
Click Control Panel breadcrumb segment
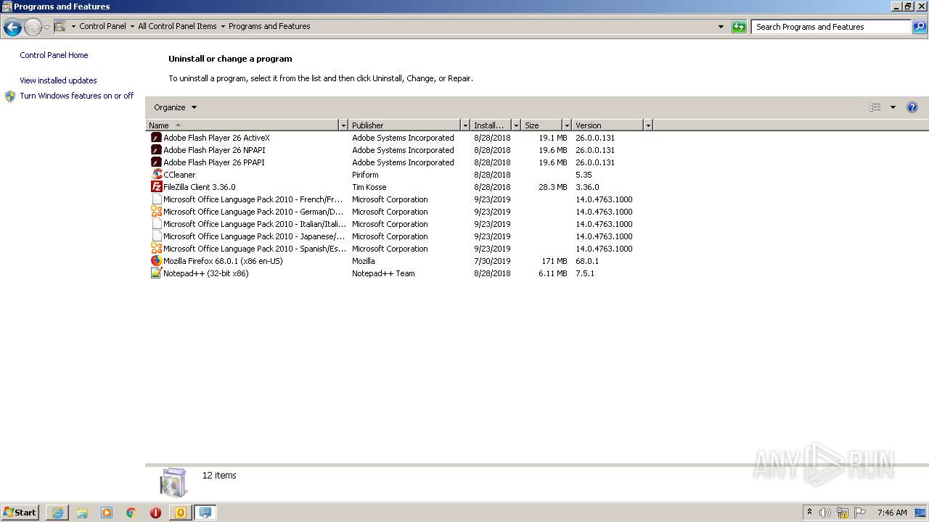click(x=102, y=26)
